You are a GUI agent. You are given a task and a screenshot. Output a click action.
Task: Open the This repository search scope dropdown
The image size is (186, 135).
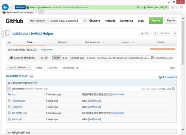39,21
